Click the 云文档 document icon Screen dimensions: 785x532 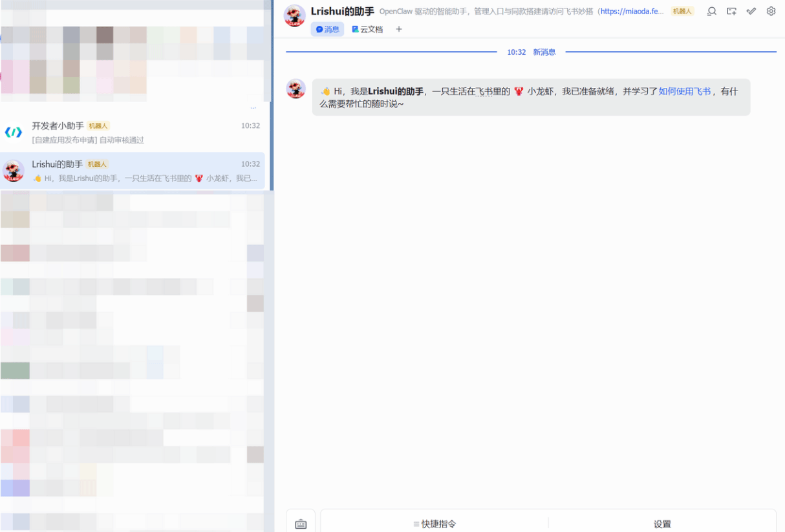pos(354,29)
